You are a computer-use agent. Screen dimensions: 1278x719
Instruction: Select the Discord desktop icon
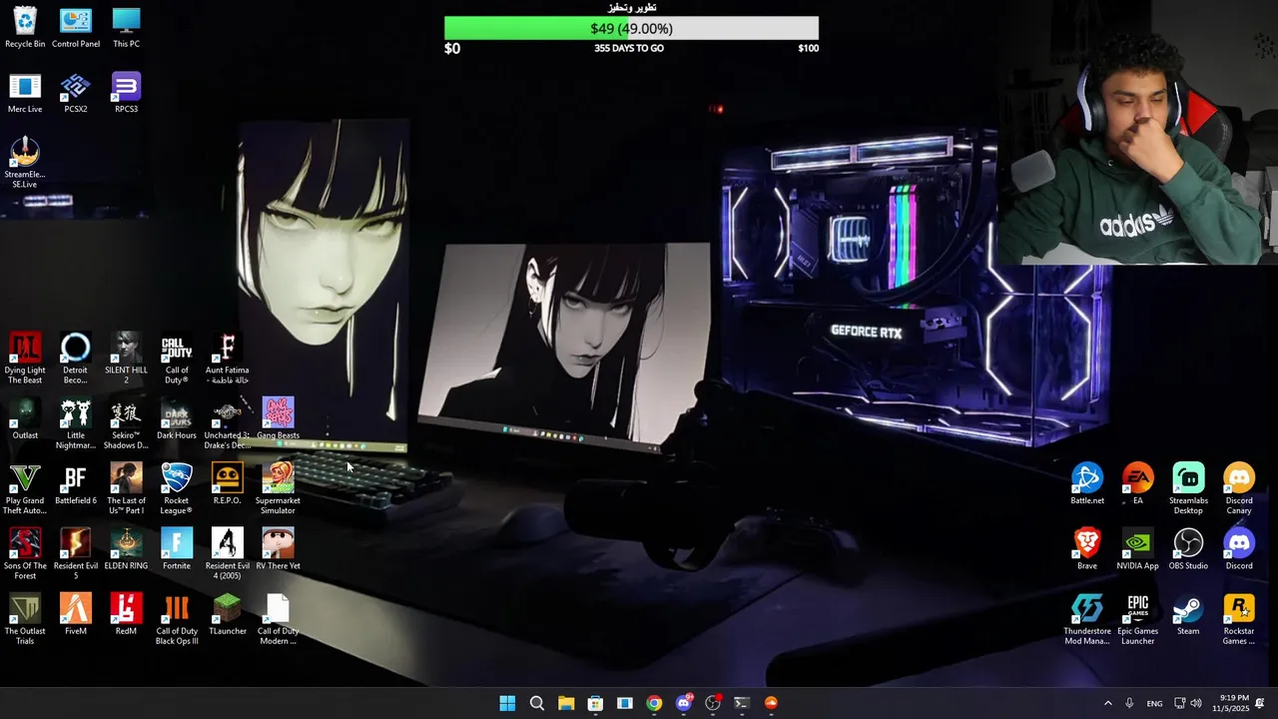[1239, 549]
